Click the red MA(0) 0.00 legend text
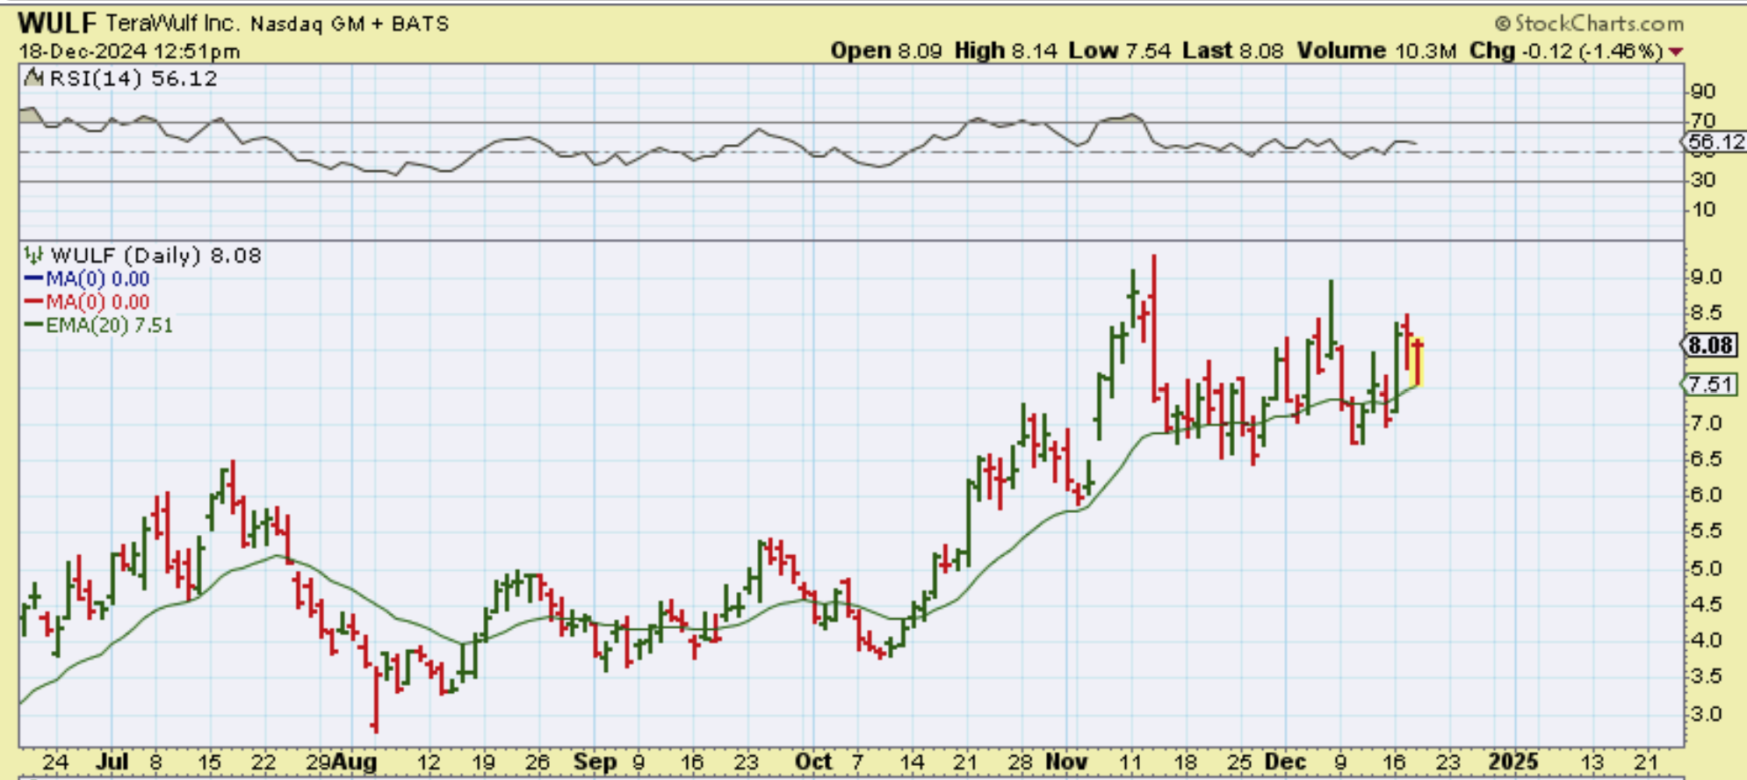1747x780 pixels. pyautogui.click(x=97, y=302)
